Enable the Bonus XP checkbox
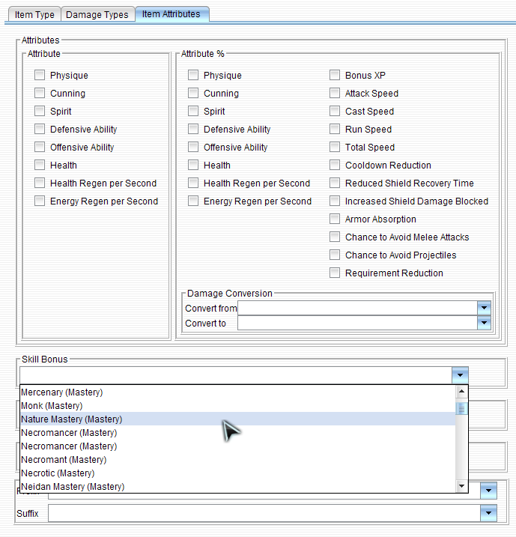Screen dimensions: 516x537 click(x=335, y=76)
